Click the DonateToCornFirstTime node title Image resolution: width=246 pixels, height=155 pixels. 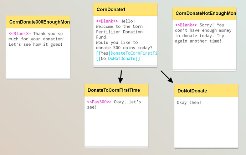tap(114, 90)
